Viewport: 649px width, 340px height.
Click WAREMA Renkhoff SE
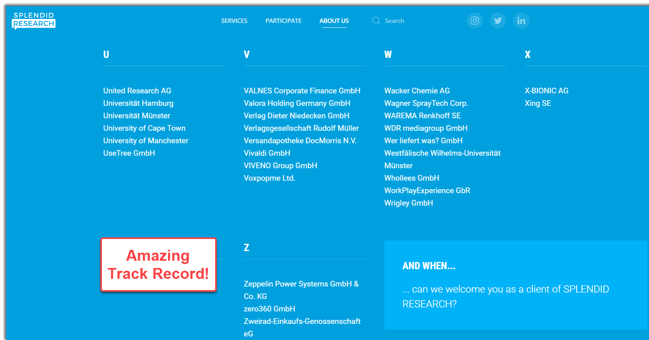422,116
